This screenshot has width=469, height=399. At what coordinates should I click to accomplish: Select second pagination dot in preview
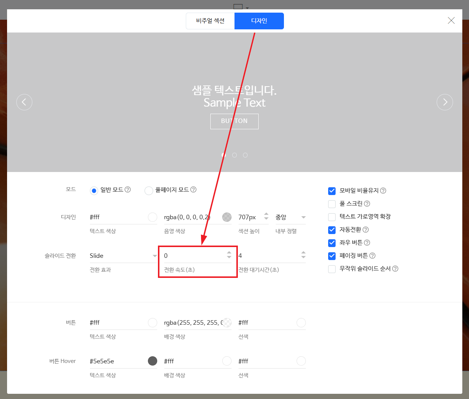coord(234,155)
